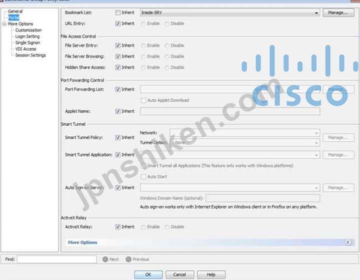Click the Cancel button

(x=180, y=275)
